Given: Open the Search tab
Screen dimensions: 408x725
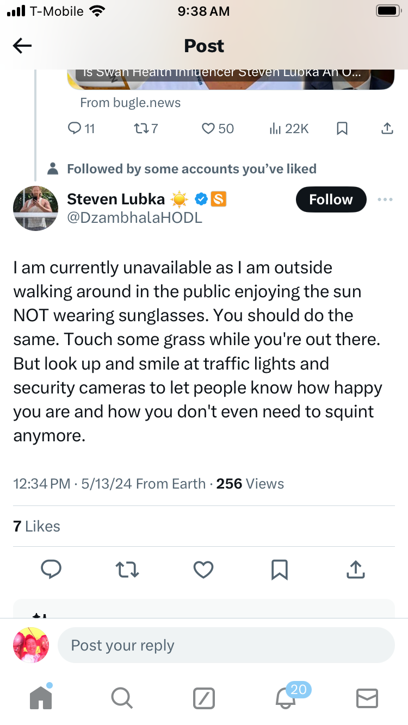Looking at the screenshot, I should [x=121, y=697].
